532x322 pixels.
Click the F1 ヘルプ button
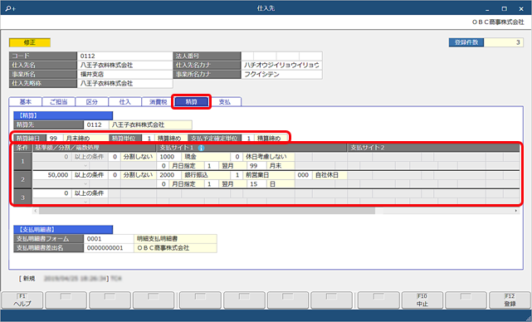[x=22, y=300]
